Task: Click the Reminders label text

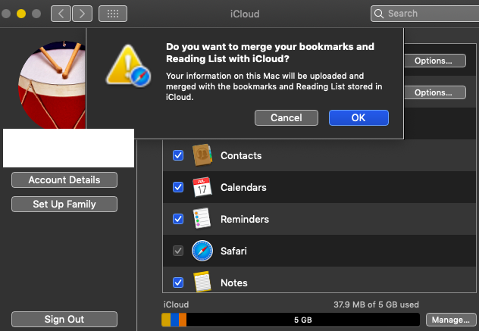Action: [245, 219]
